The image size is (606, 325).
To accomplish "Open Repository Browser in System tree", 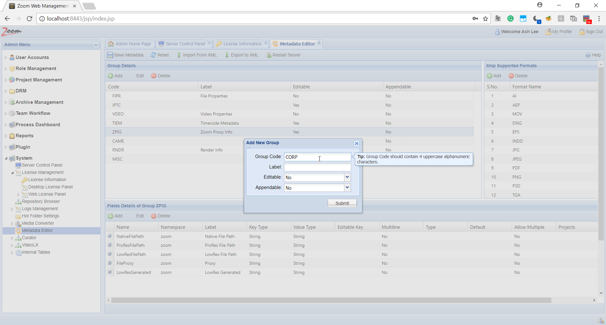I will point(41,201).
